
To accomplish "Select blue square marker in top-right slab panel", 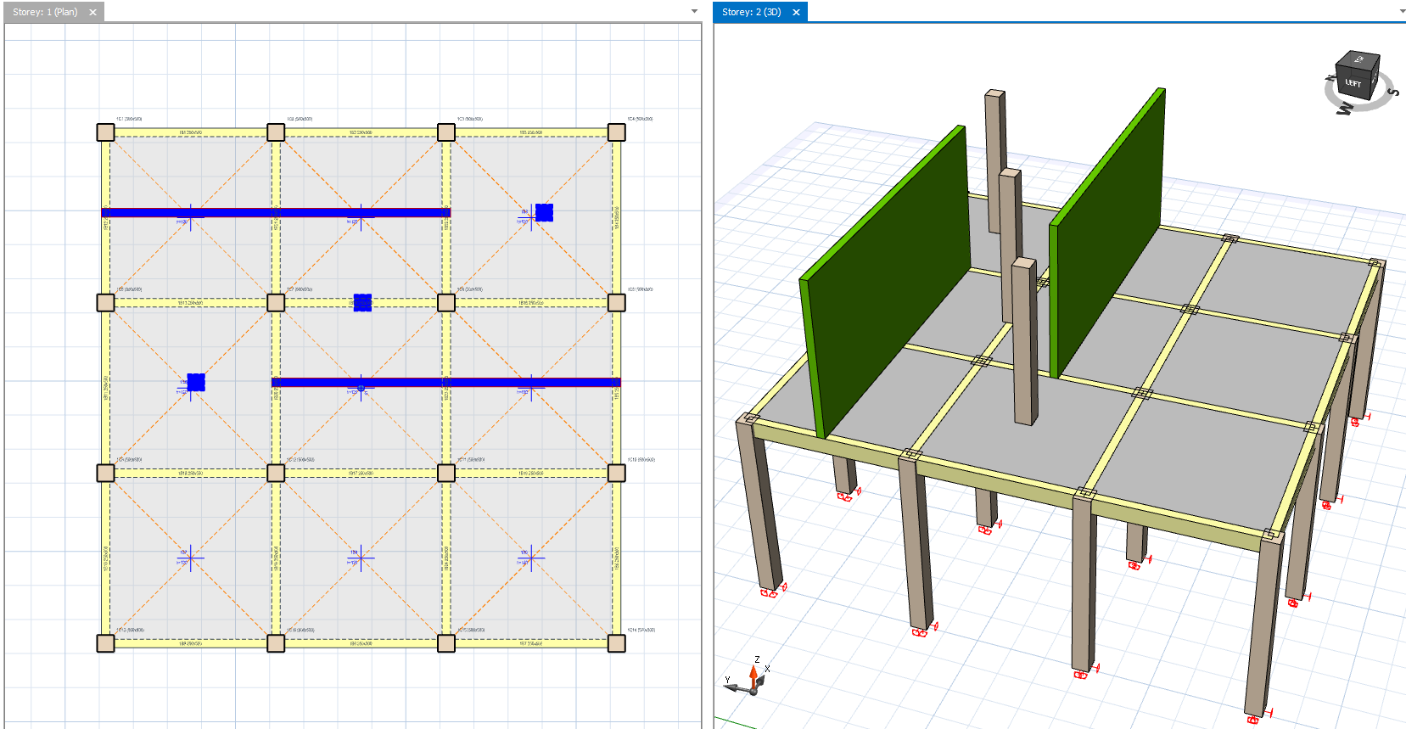I will pos(544,212).
